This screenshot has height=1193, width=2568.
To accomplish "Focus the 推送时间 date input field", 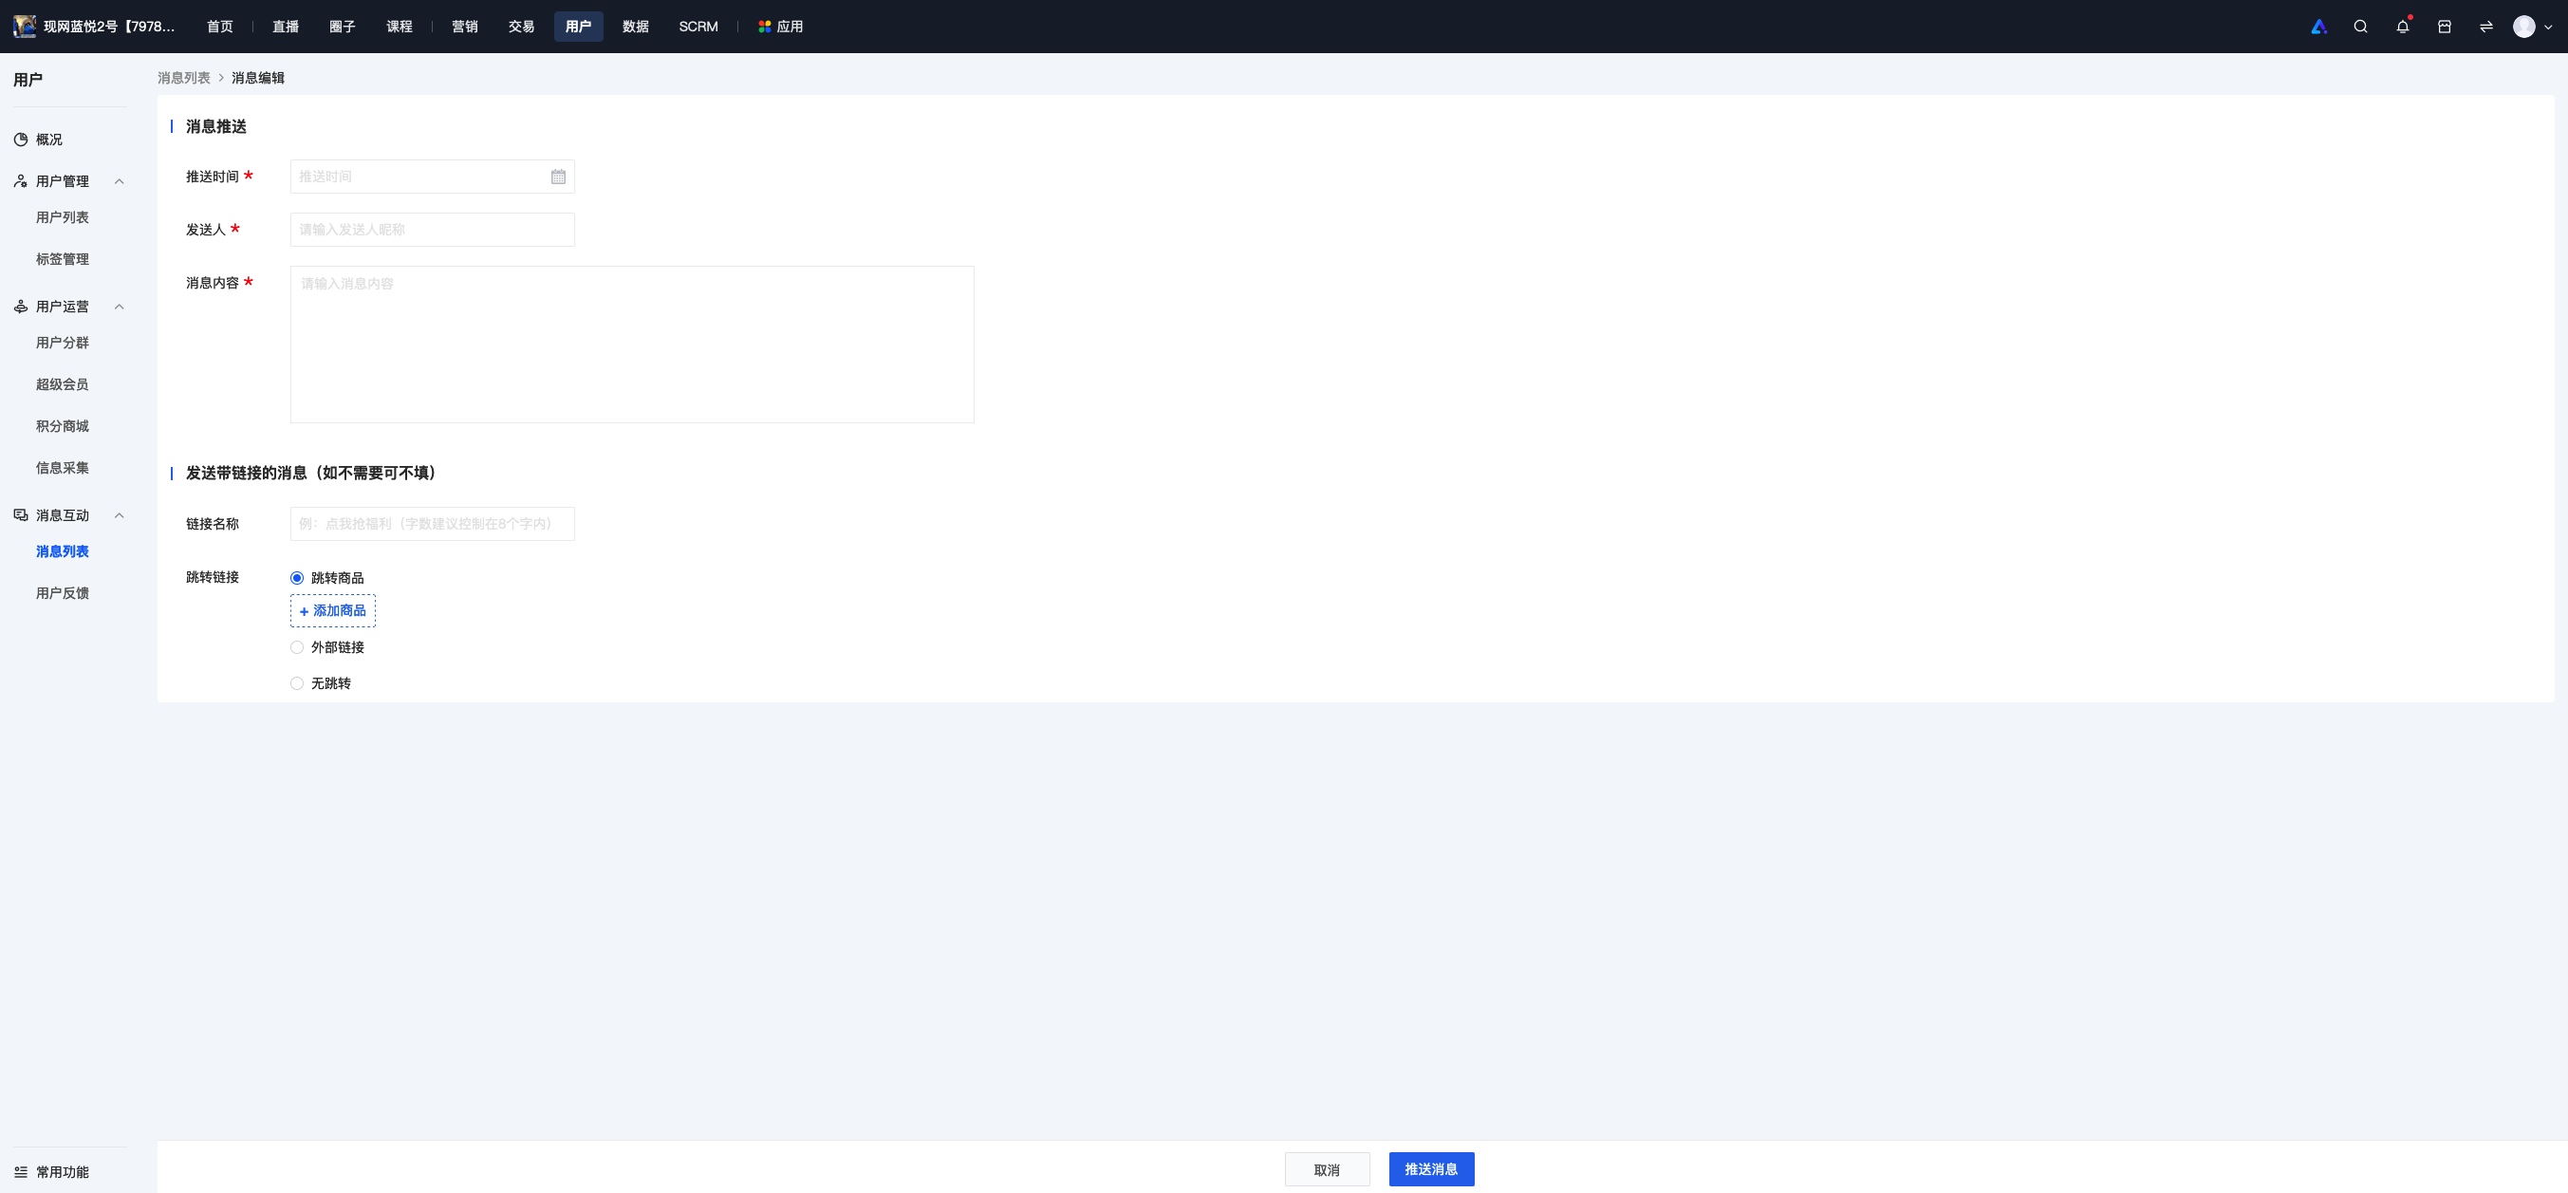I will pos(433,177).
